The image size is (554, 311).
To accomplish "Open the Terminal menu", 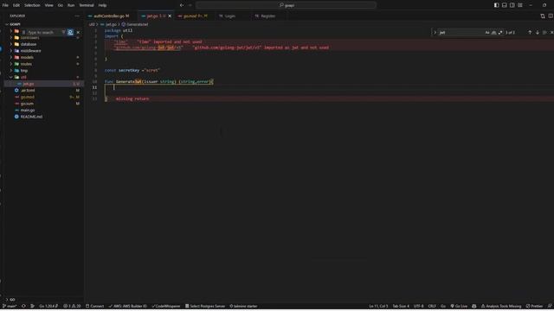I will 87,5.
